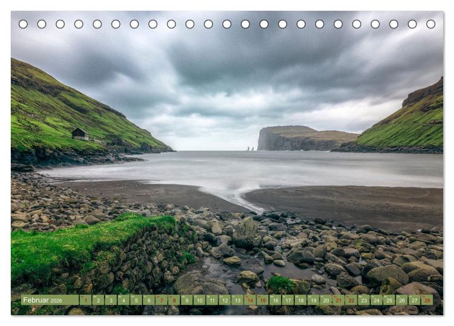Choose the red date 14 cell

(250, 300)
